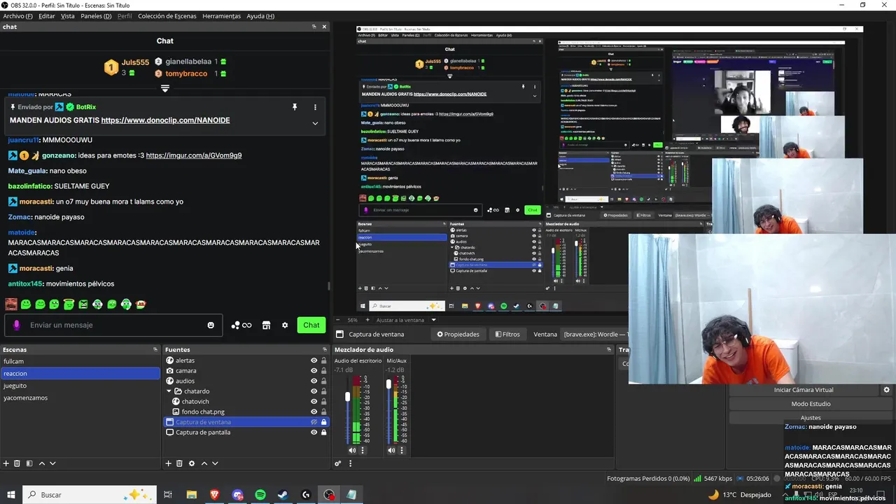The height and width of the screenshot is (504, 896).
Task: Hide the camara source
Action: (314, 371)
